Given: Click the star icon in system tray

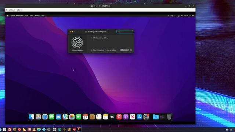Looking at the screenshot, I should pyautogui.click(x=227, y=129).
